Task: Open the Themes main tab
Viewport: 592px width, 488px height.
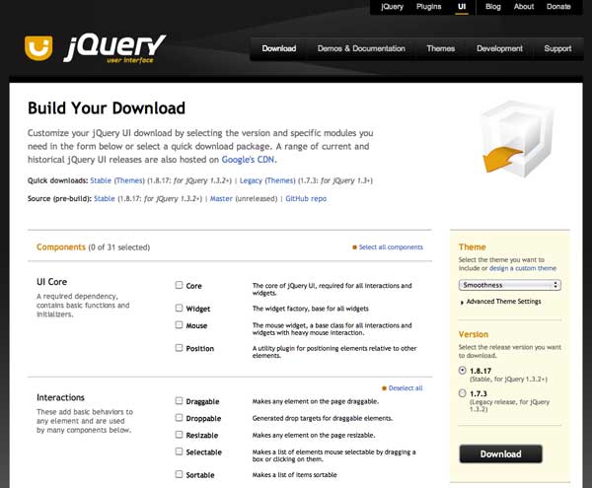Action: click(441, 48)
